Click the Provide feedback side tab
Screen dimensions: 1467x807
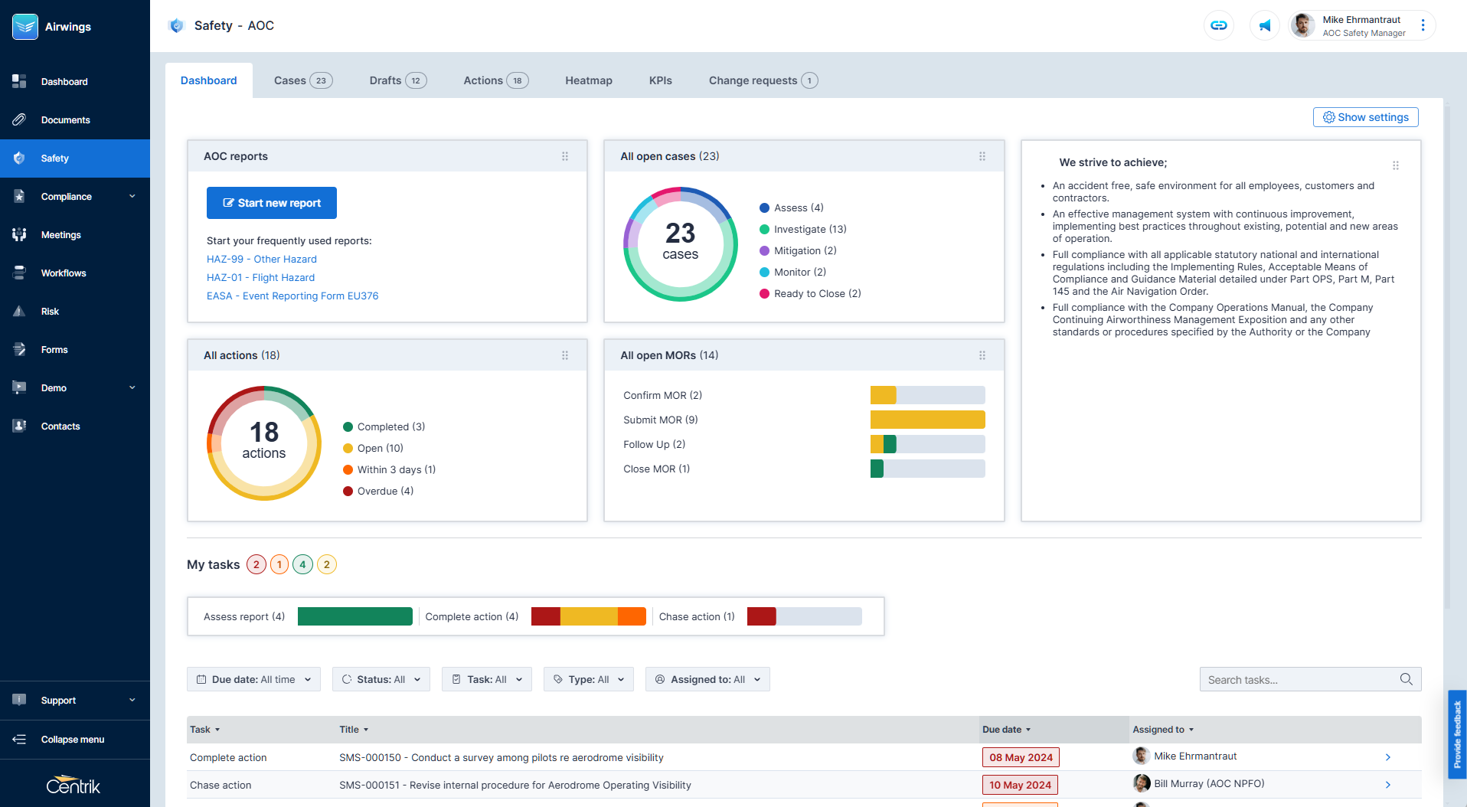(1457, 734)
